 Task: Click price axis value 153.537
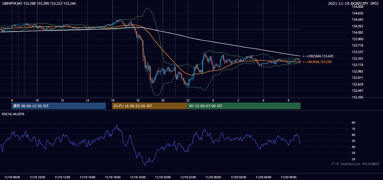[358, 52]
